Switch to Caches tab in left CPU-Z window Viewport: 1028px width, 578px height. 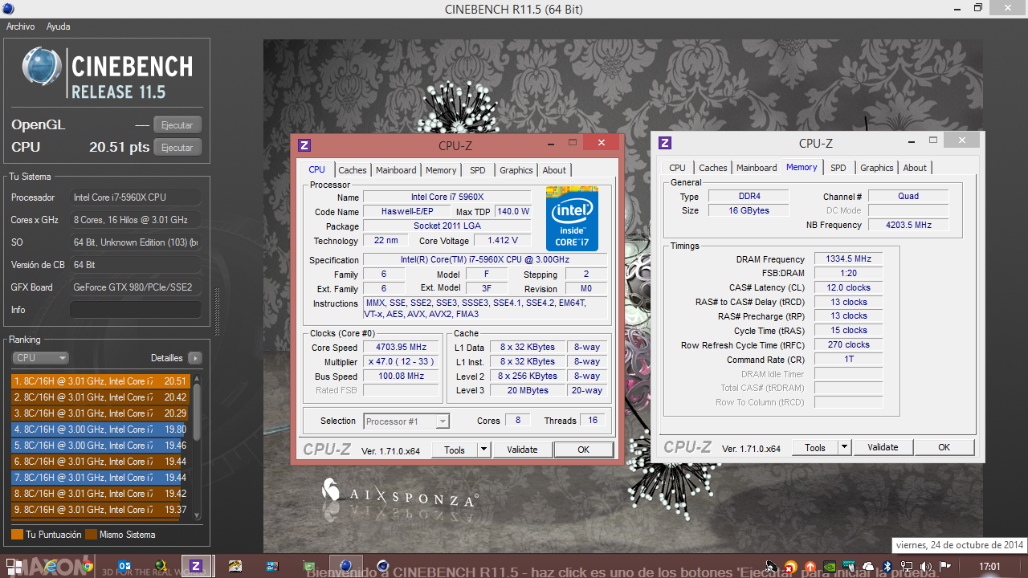(352, 170)
